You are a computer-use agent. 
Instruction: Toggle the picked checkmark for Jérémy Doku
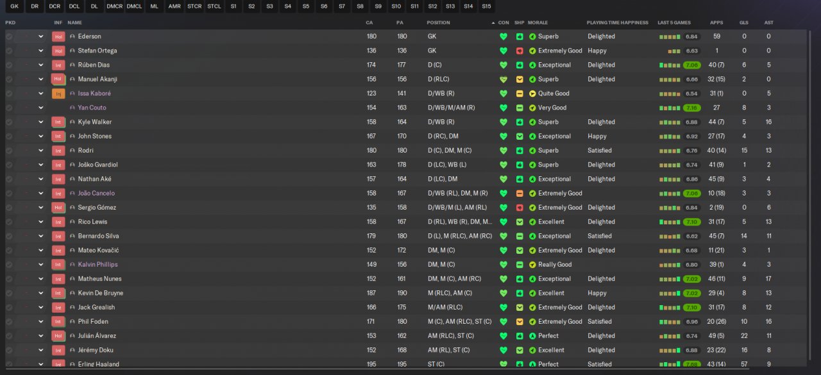click(x=9, y=350)
